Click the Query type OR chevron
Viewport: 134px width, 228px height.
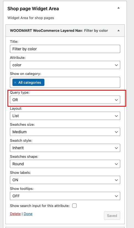point(116,100)
